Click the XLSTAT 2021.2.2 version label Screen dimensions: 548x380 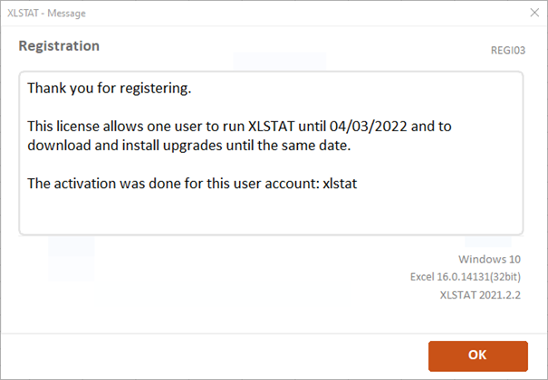(481, 294)
